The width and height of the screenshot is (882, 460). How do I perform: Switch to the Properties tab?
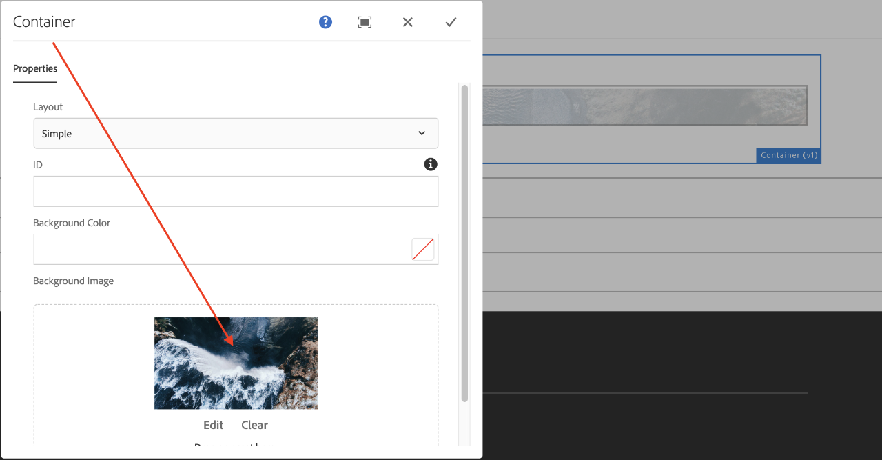click(x=35, y=68)
